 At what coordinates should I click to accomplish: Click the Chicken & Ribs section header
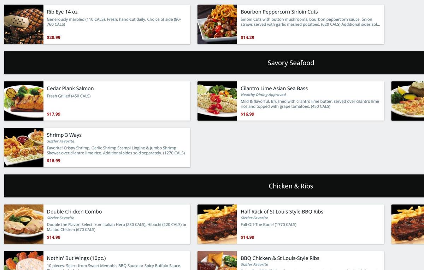pyautogui.click(x=290, y=186)
